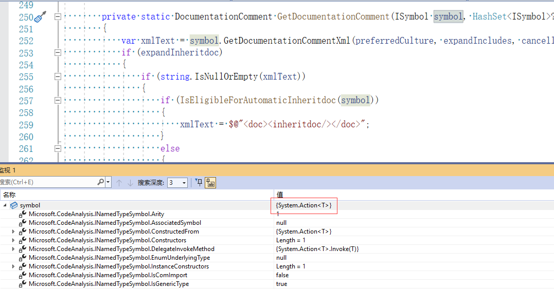Click the 'Length = 1' value for InstanceConstructors
The height and width of the screenshot is (289, 554).
(291, 266)
